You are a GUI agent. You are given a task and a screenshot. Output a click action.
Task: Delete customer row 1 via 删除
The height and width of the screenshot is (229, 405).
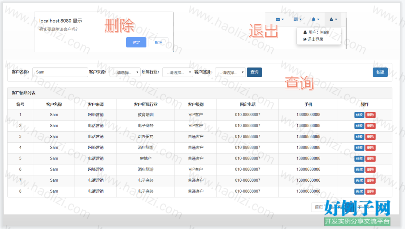tap(371, 115)
